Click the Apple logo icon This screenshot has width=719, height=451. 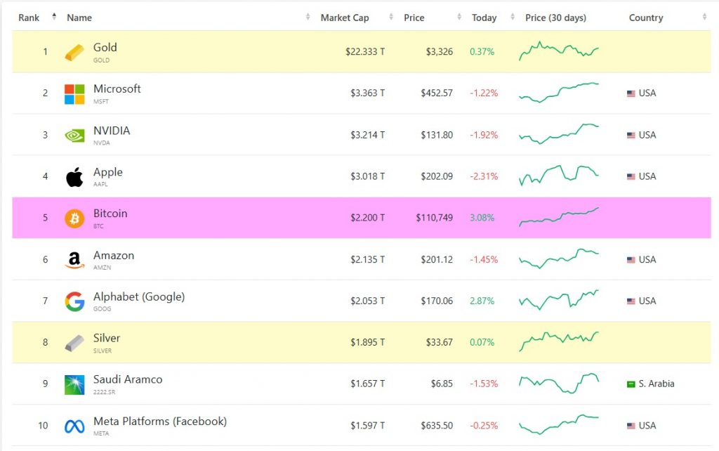point(74,177)
